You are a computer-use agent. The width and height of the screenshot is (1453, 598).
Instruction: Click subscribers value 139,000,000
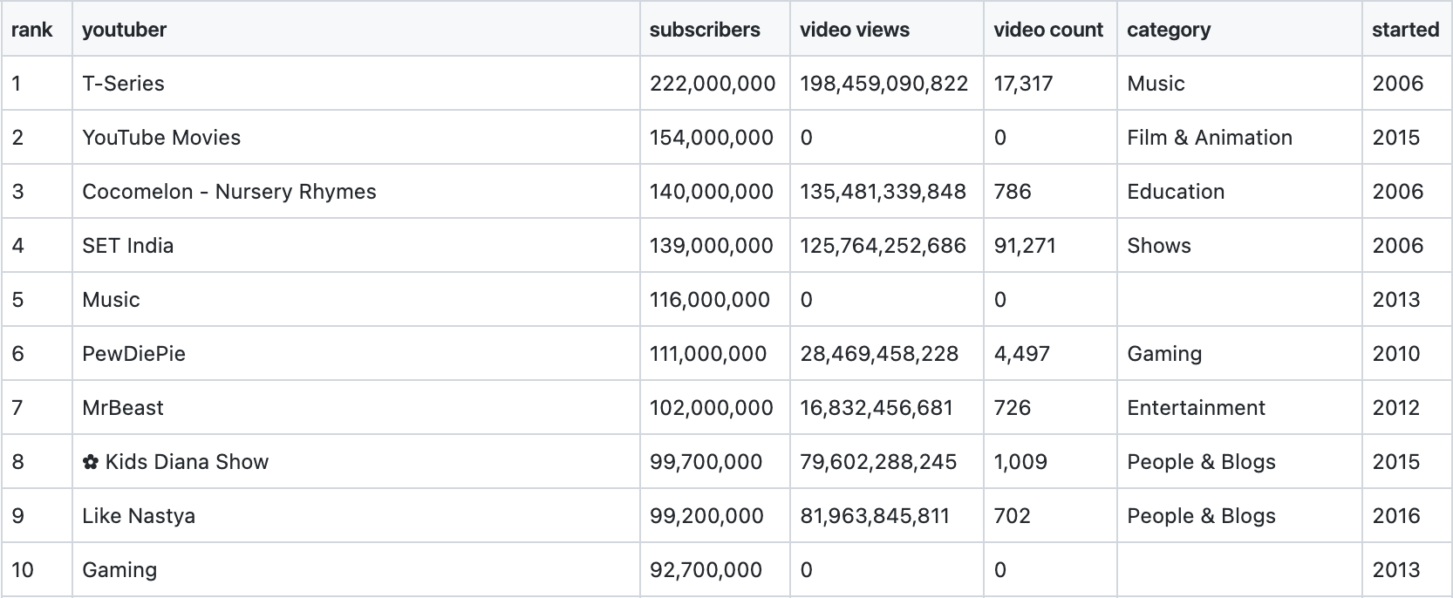point(711,246)
